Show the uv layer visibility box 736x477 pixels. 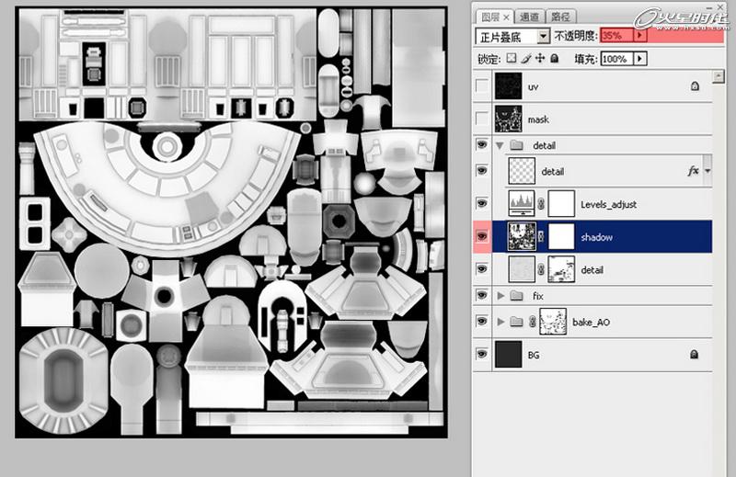pyautogui.click(x=481, y=86)
